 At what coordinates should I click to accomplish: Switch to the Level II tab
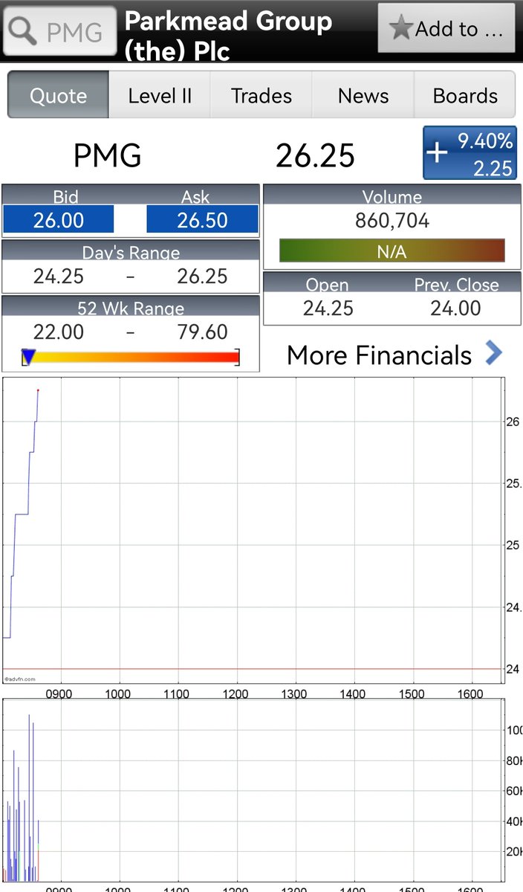coord(160,95)
